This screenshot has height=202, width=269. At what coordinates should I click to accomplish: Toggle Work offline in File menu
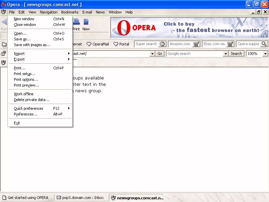pos(24,94)
